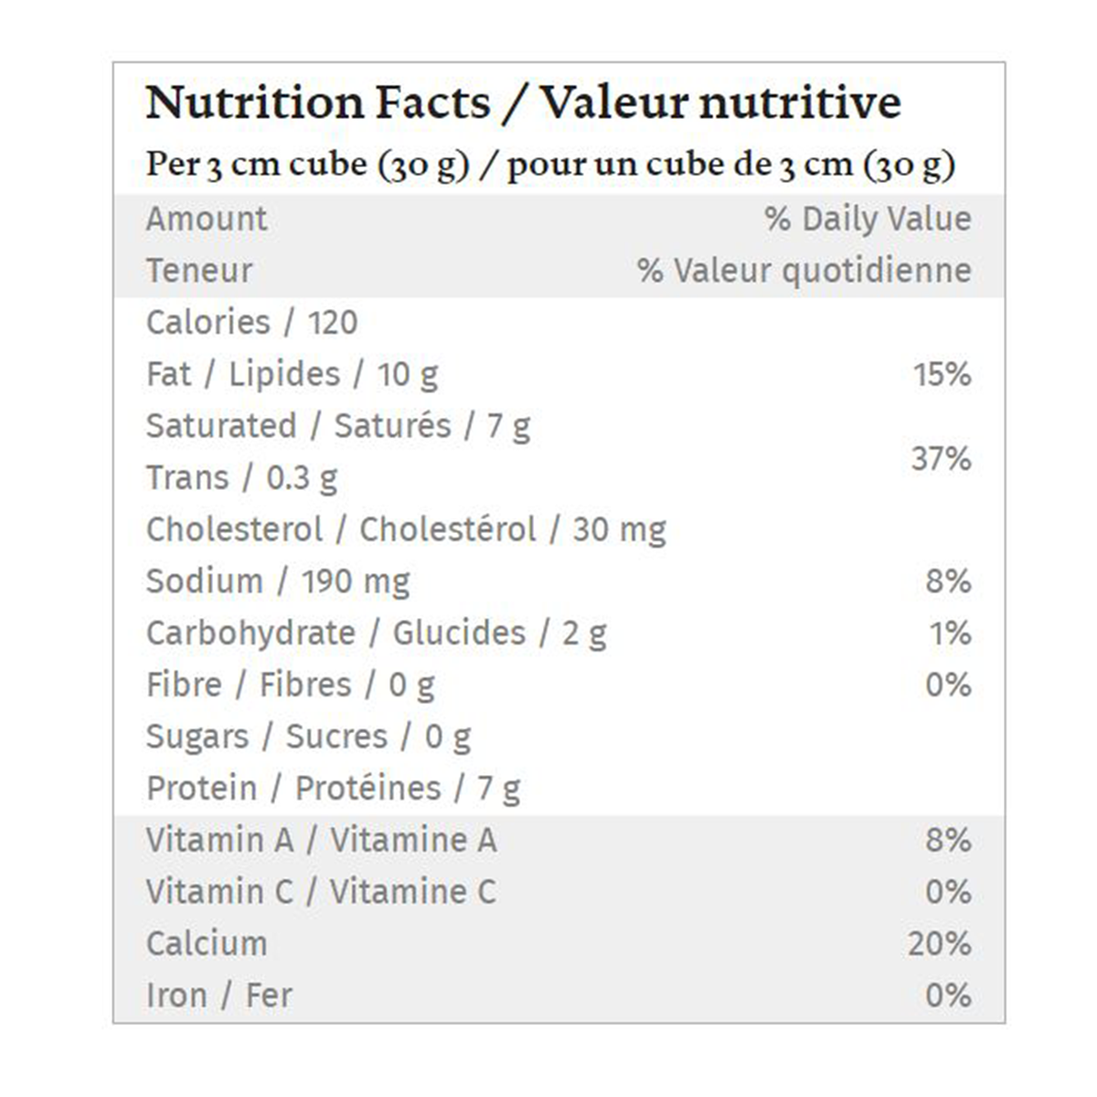The image size is (1097, 1097).
Task: Click the Fat / Lipides row text
Action: coord(292,375)
